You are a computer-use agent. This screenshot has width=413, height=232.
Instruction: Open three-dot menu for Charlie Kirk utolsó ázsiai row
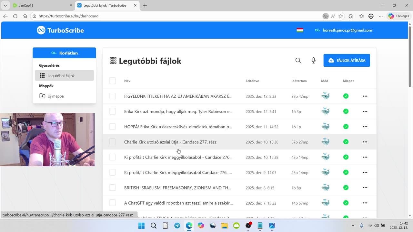[x=365, y=142]
